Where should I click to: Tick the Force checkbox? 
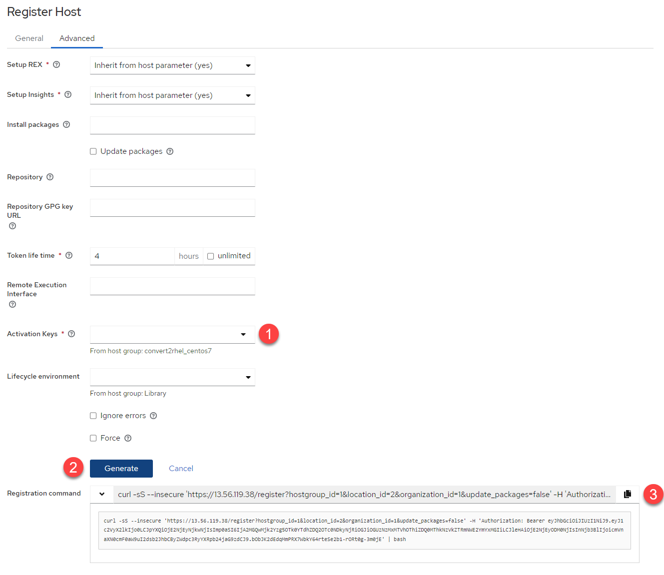[93, 438]
